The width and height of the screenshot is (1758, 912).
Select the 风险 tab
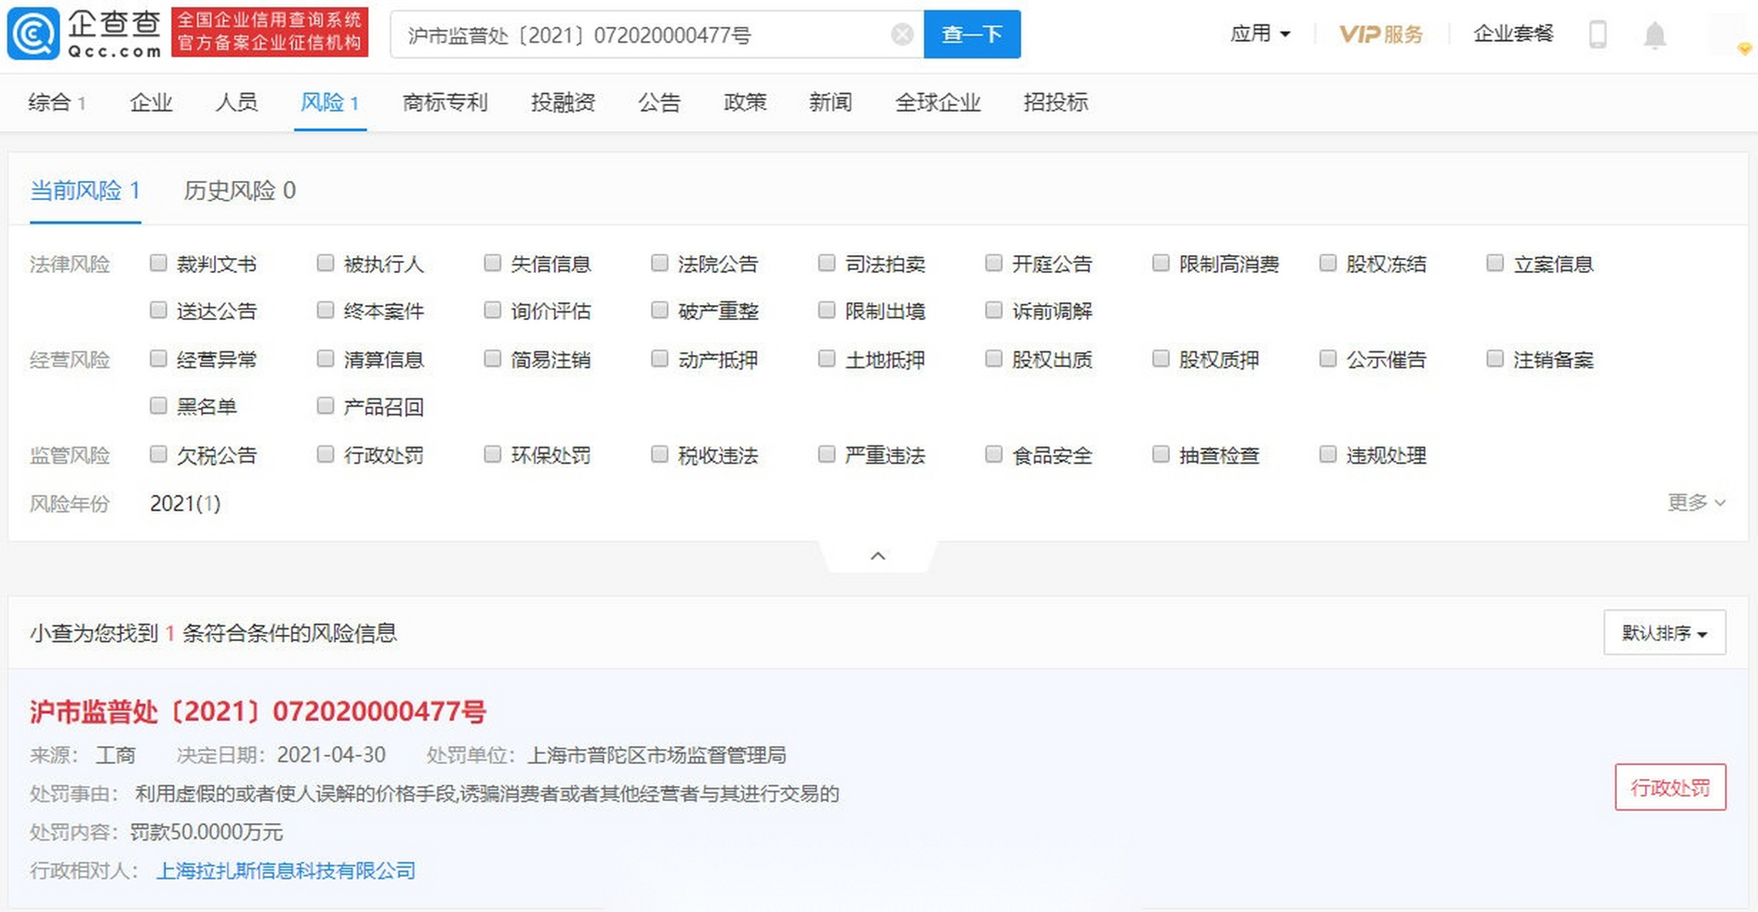[329, 103]
